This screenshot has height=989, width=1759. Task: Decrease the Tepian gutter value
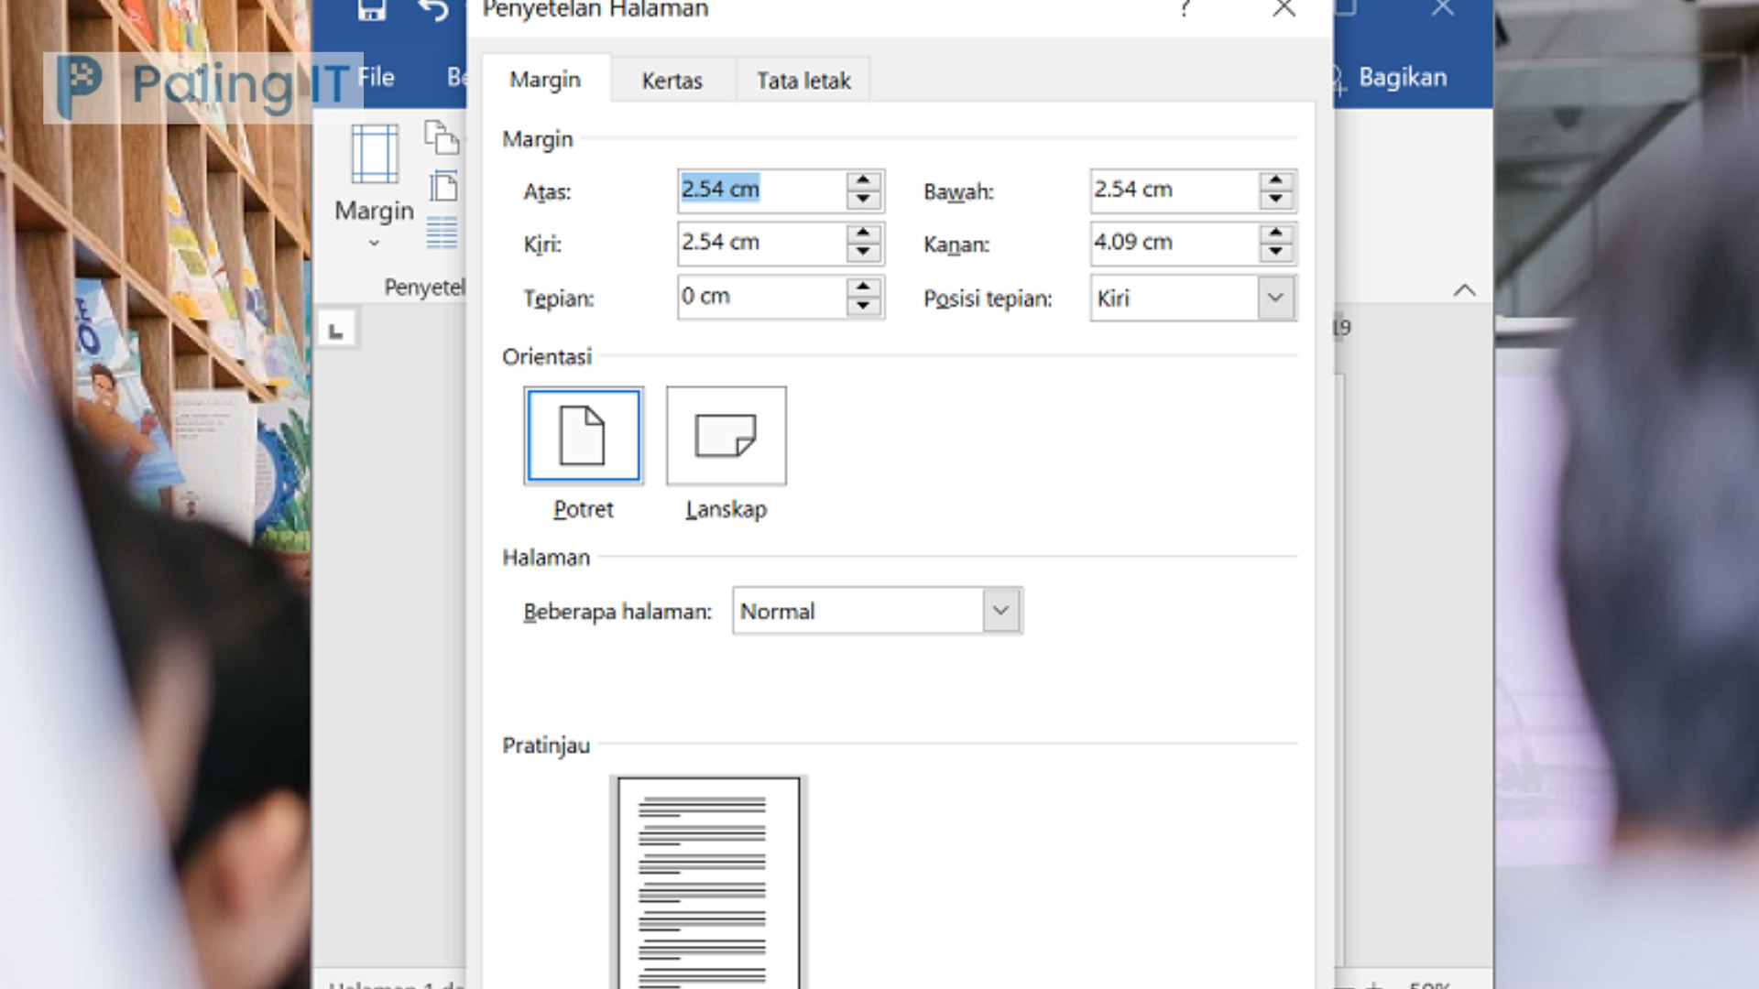pyautogui.click(x=863, y=308)
